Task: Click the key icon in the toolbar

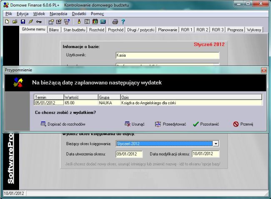Action: coord(39,22)
